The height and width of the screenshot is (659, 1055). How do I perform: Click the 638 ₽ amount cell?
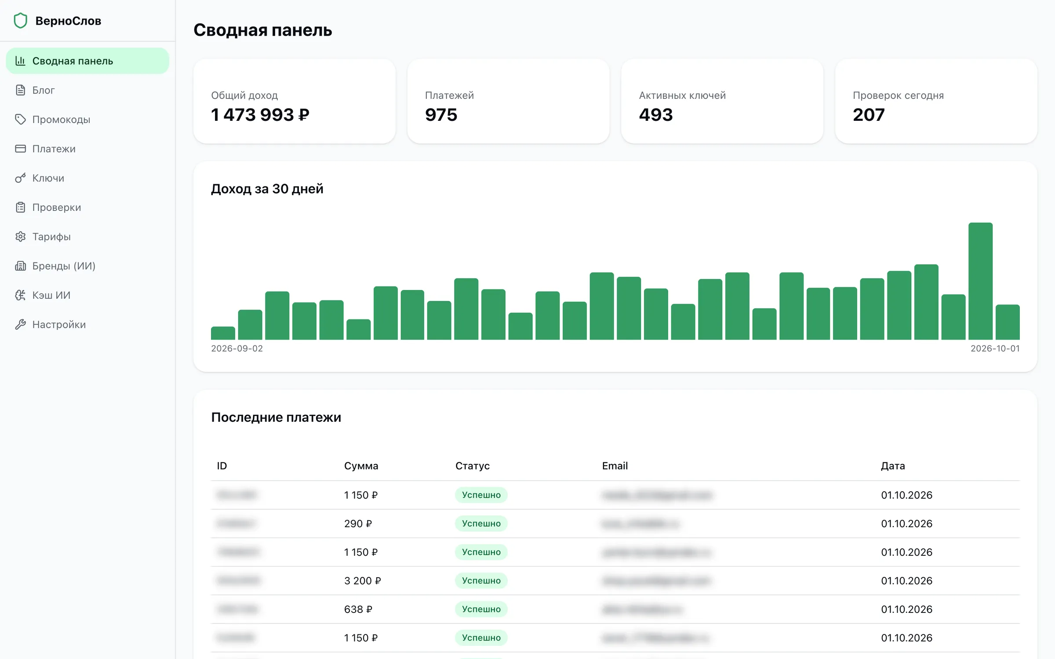pyautogui.click(x=358, y=609)
